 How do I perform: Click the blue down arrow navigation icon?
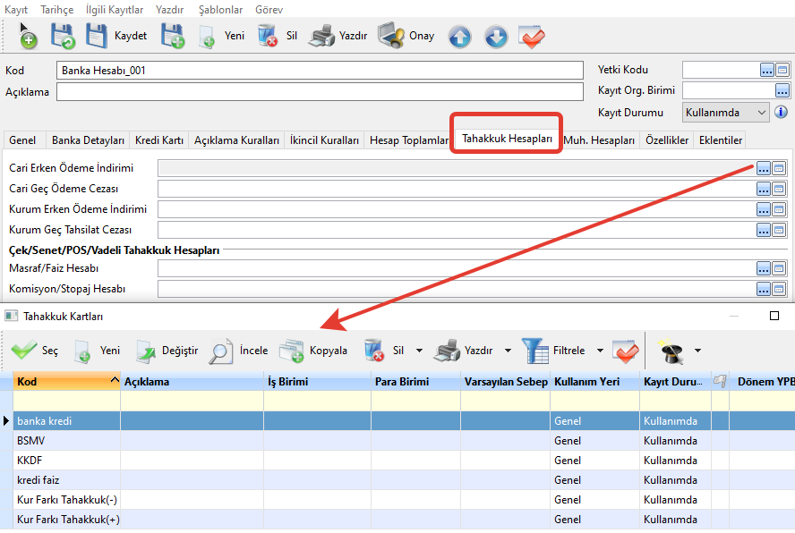(496, 37)
